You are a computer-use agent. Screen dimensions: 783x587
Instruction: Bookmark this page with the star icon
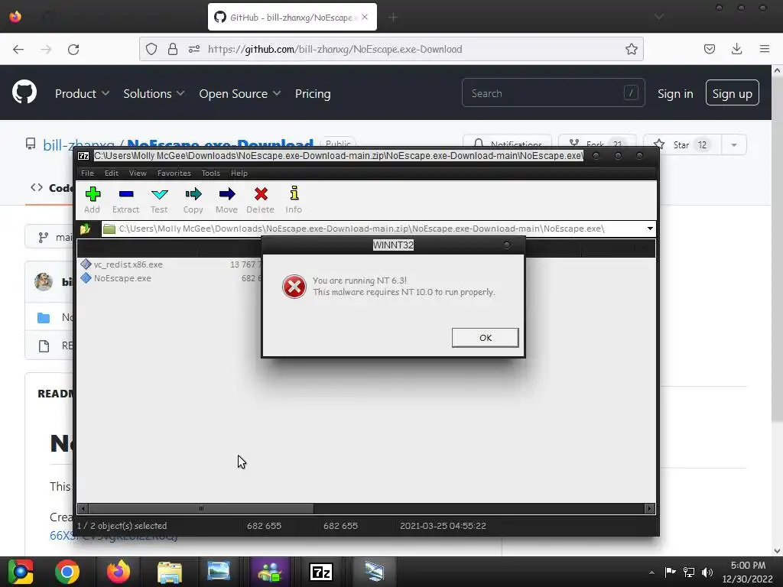(631, 49)
